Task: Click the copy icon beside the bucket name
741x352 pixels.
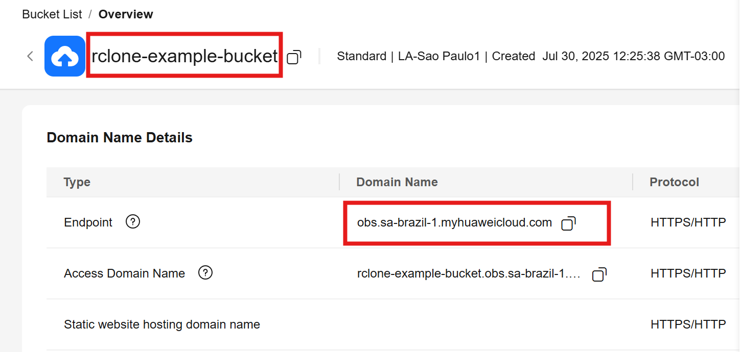Action: pyautogui.click(x=293, y=58)
